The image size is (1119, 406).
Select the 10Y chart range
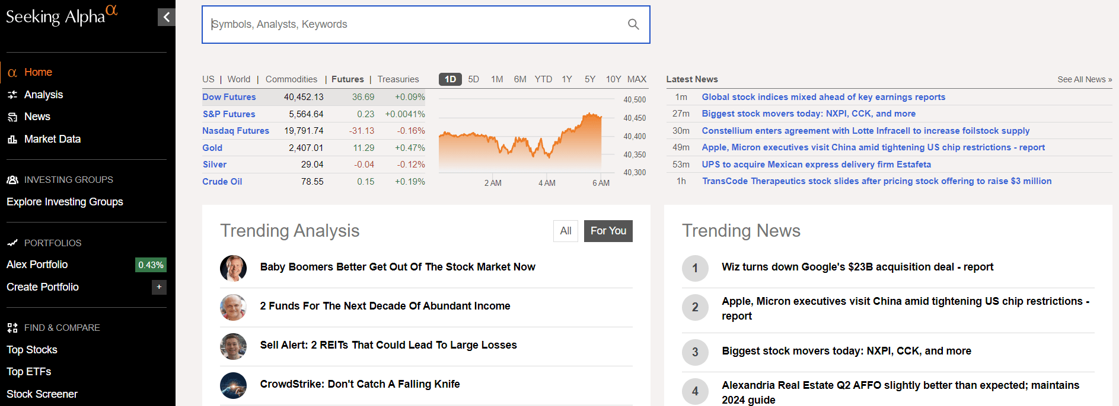[x=613, y=79]
